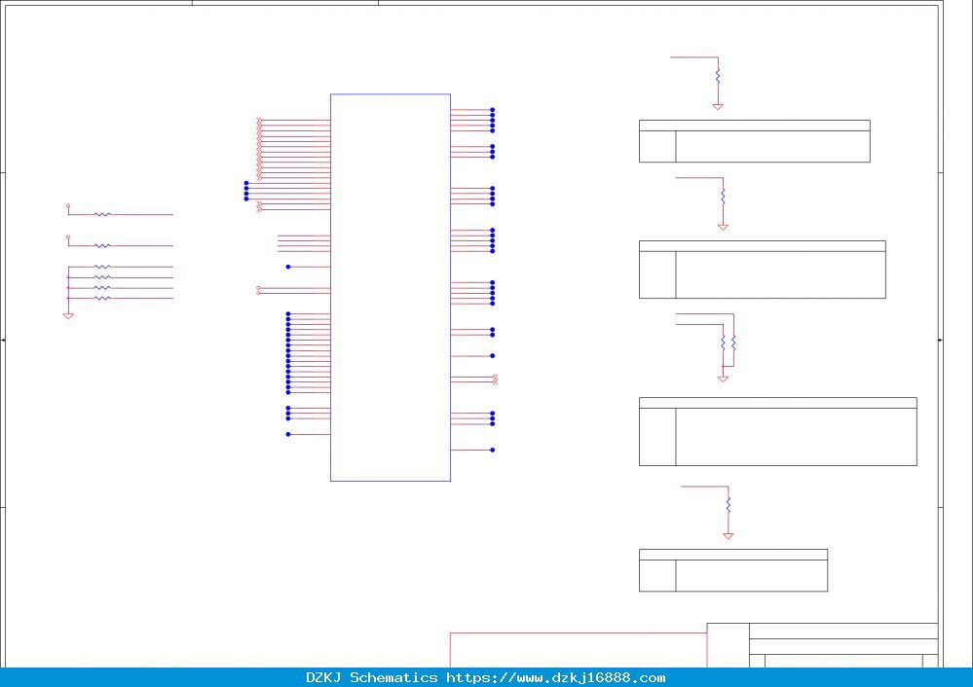Viewport: 973px width, 687px height.
Task: Click the ground symbol above the bottom table
Action: [729, 536]
